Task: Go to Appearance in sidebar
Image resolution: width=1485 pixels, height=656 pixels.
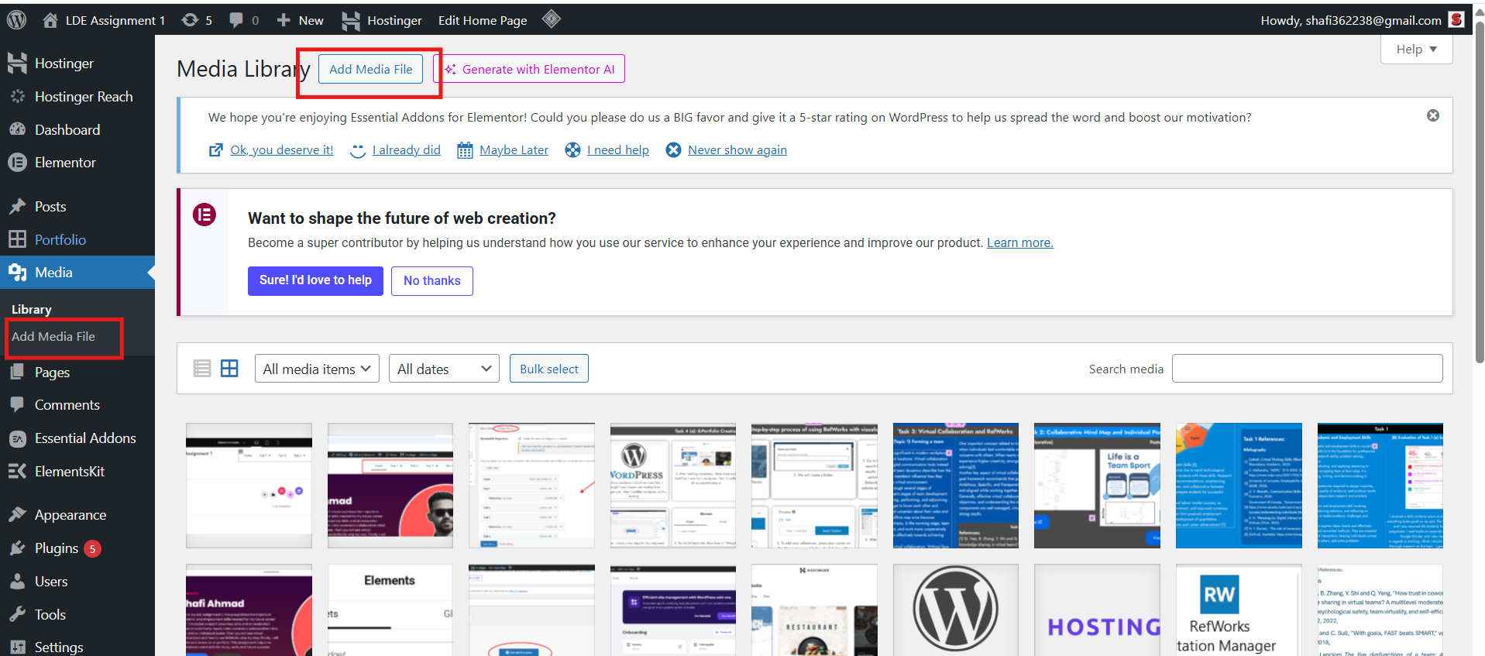Action: pyautogui.click(x=70, y=515)
